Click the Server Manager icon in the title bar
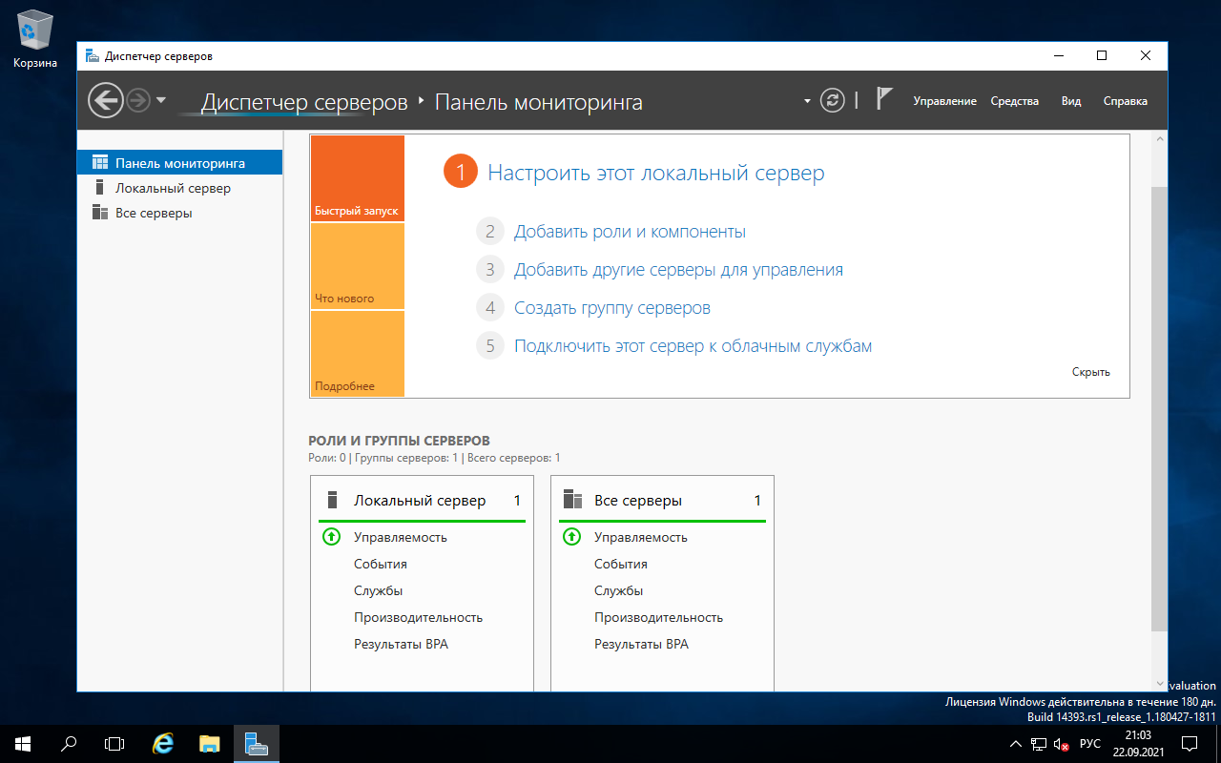 [x=92, y=55]
